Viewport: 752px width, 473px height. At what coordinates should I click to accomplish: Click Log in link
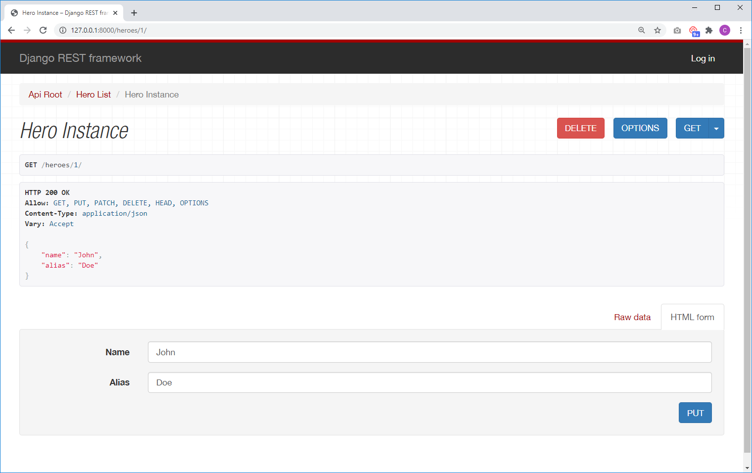point(703,58)
